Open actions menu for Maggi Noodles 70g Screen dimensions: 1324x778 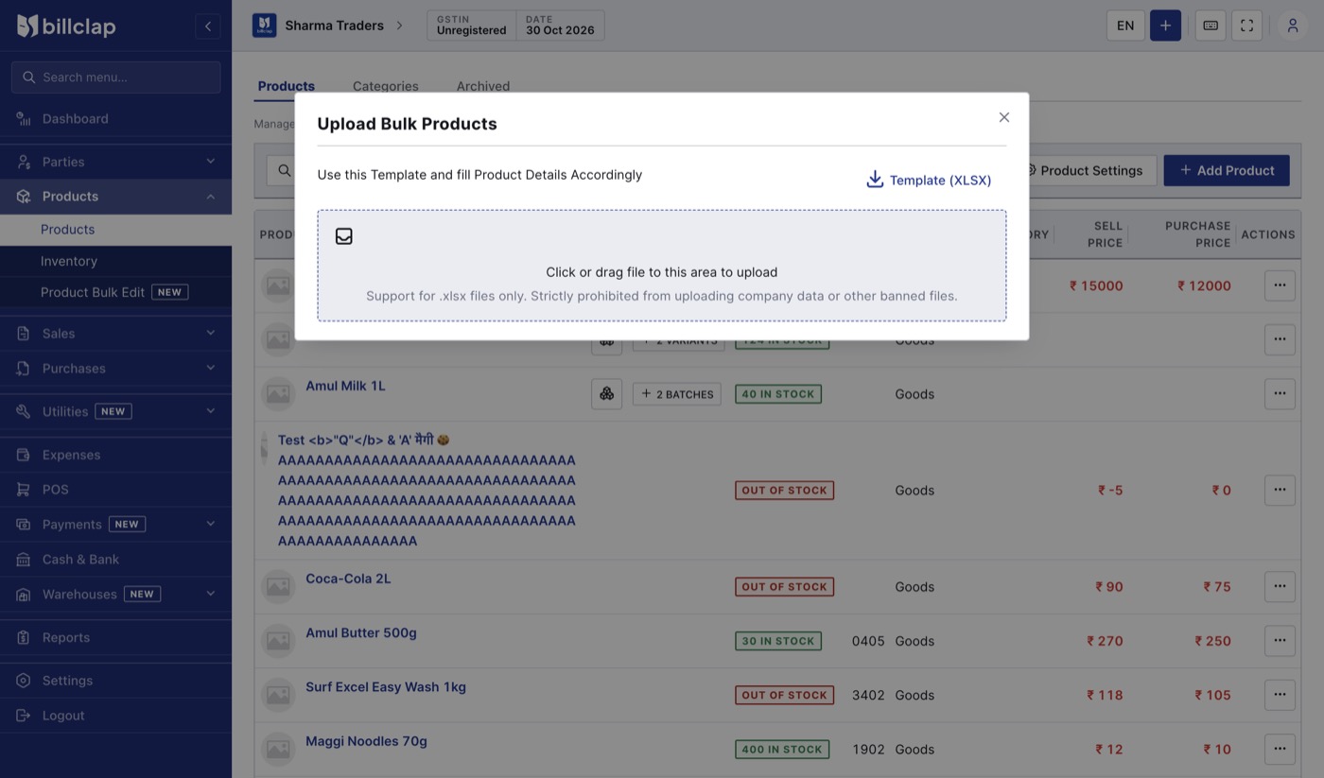[x=1280, y=749]
